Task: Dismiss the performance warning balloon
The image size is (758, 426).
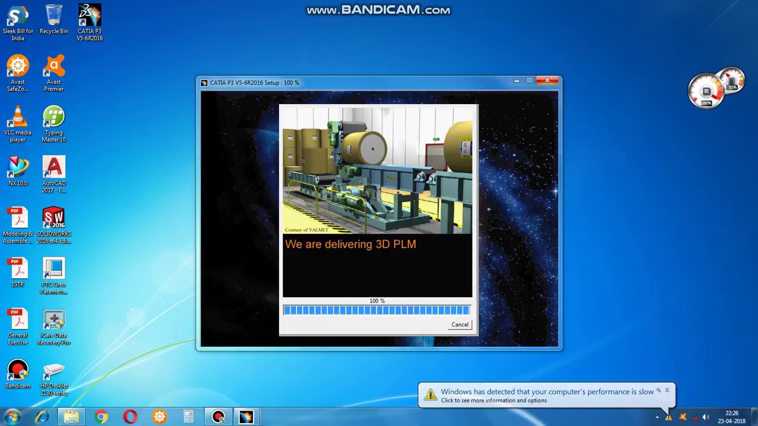Action: (x=667, y=390)
